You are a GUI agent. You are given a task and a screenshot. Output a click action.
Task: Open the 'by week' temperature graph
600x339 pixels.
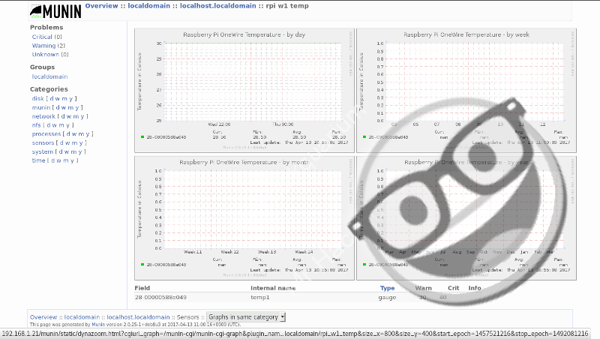tap(465, 88)
